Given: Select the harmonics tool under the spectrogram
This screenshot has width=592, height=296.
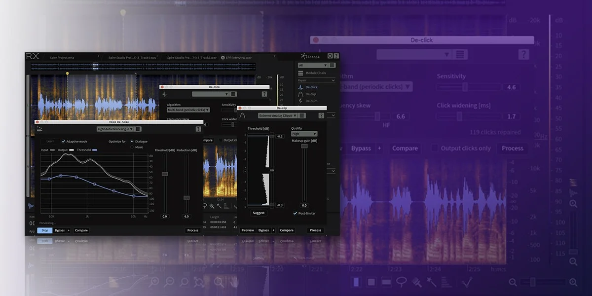Looking at the screenshot, I should coord(226,206).
